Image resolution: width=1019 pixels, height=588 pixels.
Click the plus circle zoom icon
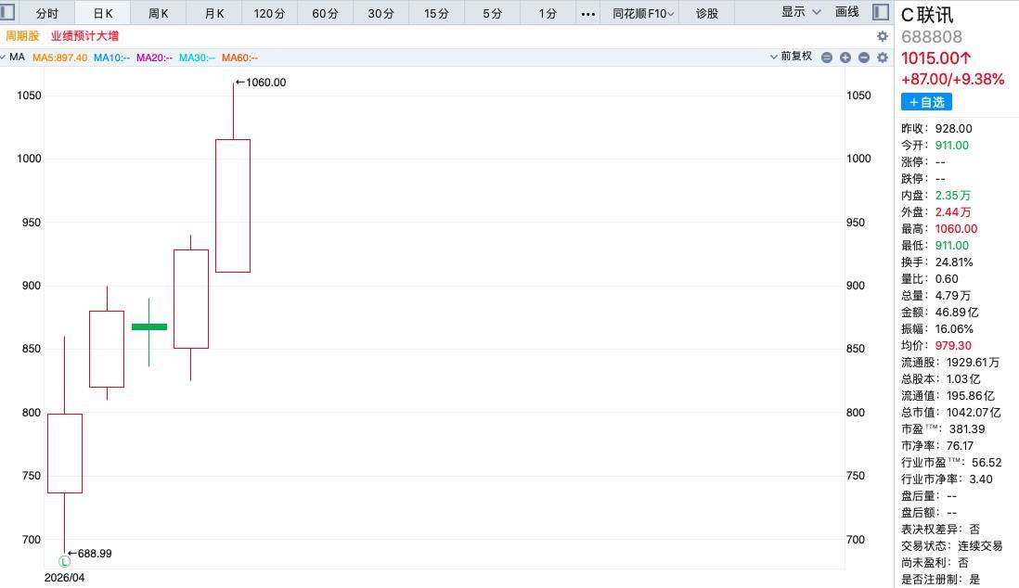(x=845, y=58)
